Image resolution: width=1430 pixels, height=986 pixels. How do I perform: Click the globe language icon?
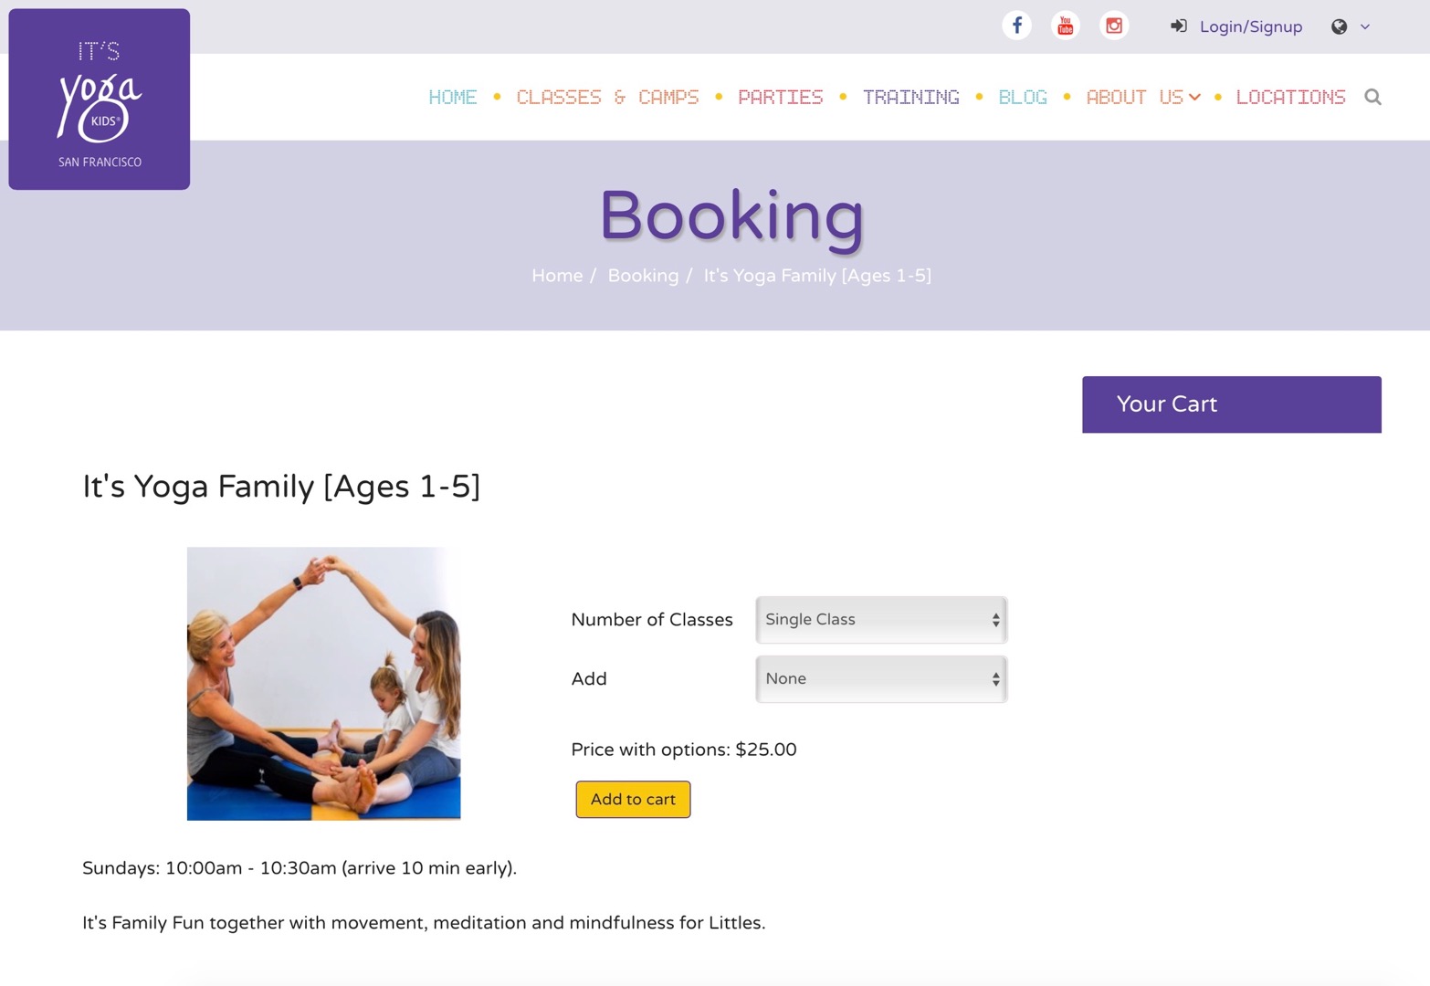pyautogui.click(x=1339, y=26)
